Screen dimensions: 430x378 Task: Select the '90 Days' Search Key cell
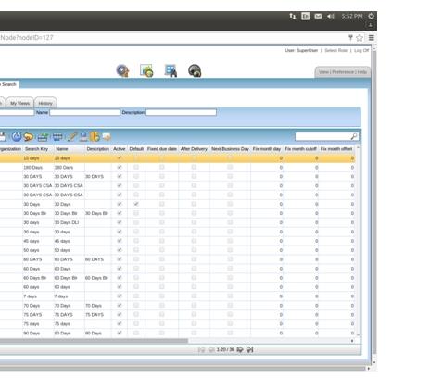point(38,333)
